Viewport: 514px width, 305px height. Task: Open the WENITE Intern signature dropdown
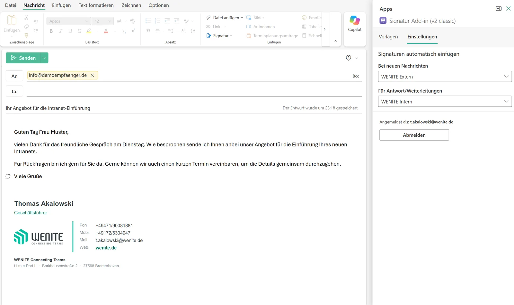[x=445, y=102]
